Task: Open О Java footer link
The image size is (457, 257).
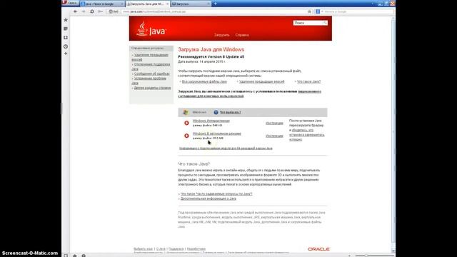Action: point(161,249)
